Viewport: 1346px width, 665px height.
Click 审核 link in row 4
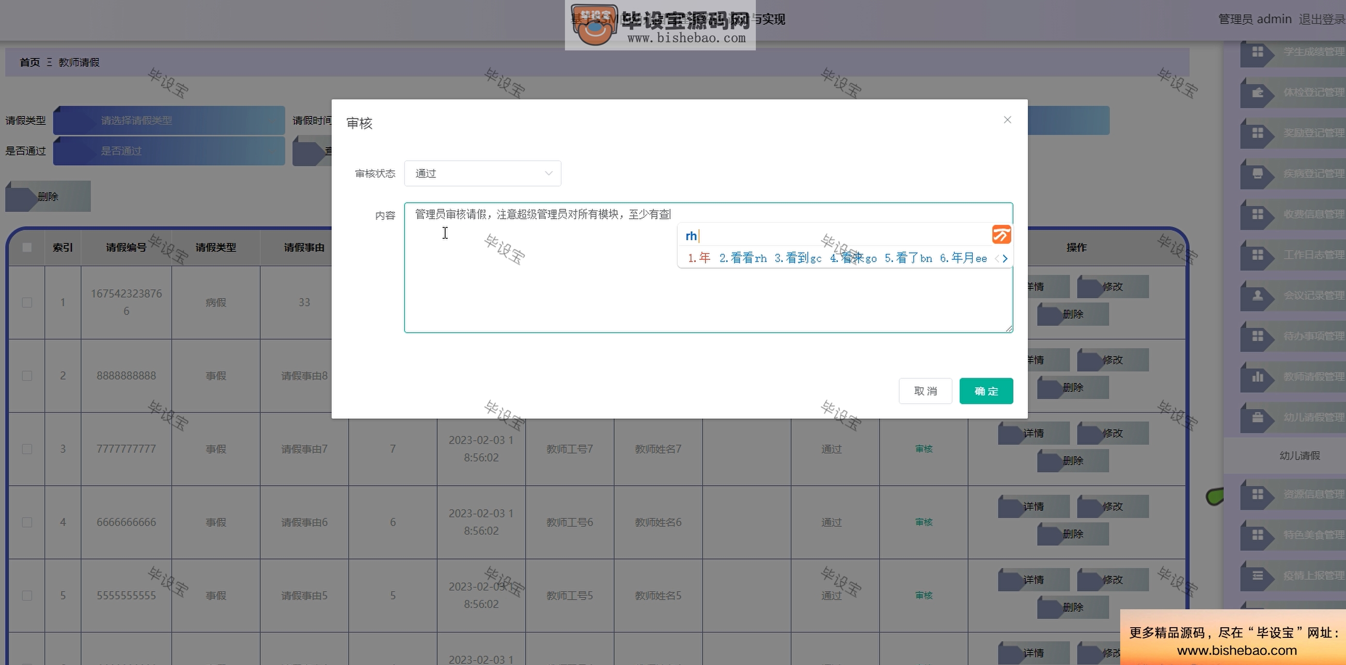tap(923, 522)
